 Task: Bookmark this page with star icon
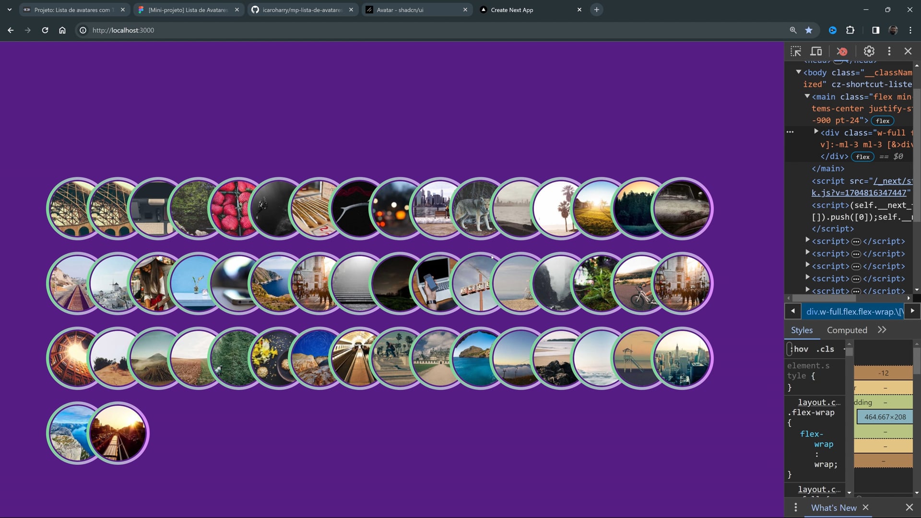click(x=809, y=30)
